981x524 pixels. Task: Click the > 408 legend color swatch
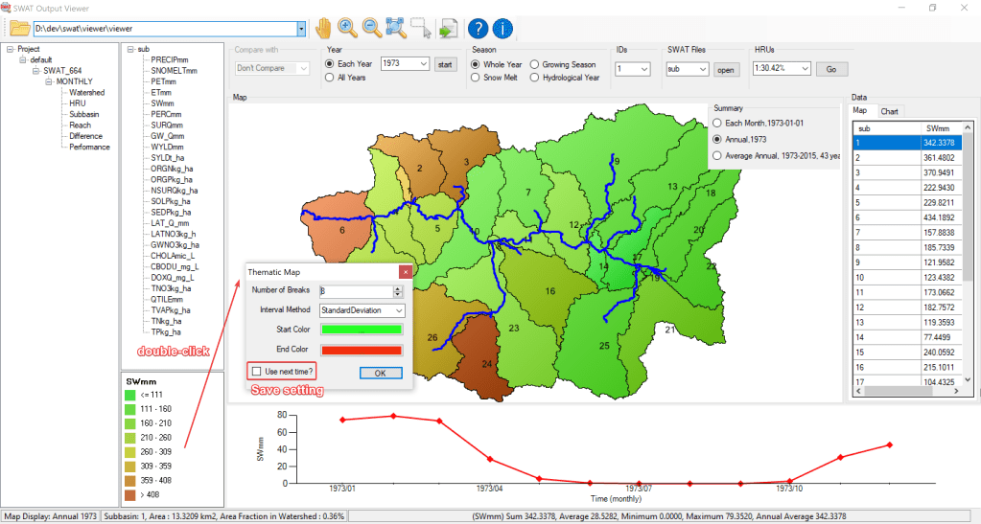pos(130,495)
